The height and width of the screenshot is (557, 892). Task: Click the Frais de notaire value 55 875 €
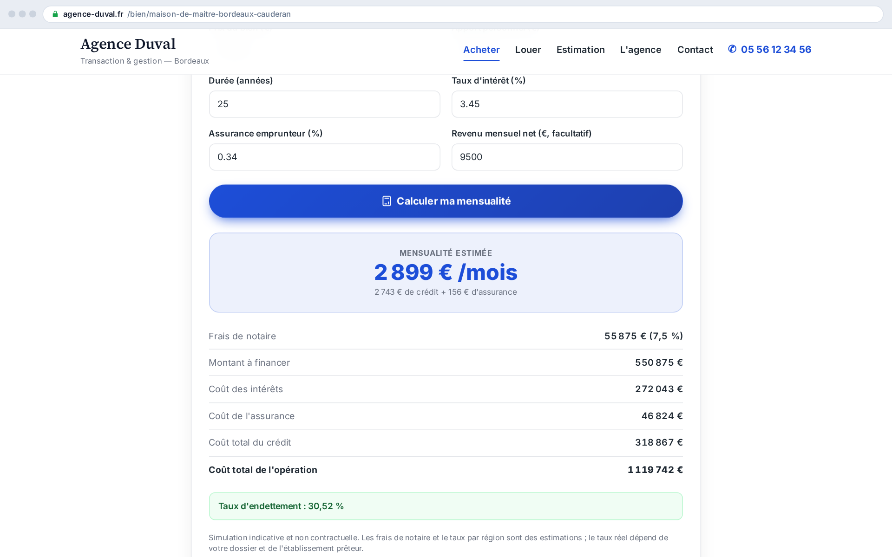tap(643, 336)
